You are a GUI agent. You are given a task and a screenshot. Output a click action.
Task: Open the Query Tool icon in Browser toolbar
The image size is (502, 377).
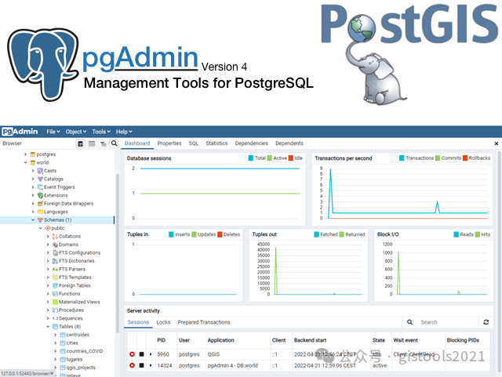(x=81, y=143)
